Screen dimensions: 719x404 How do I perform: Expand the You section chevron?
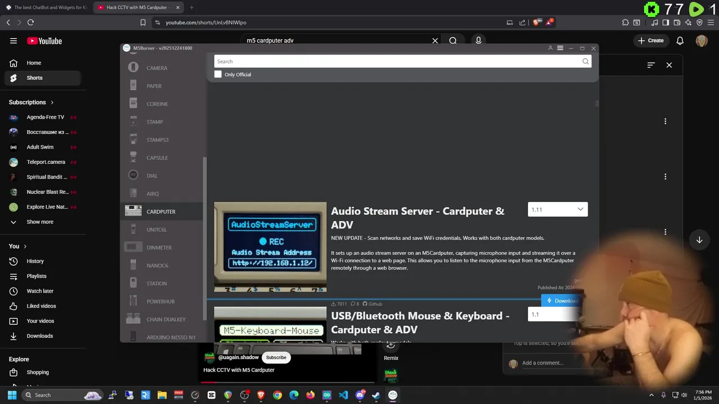[25, 246]
